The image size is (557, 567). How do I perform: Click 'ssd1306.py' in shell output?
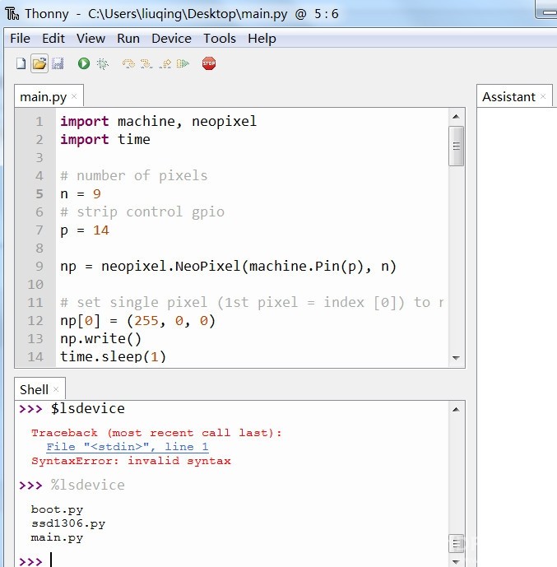coord(68,523)
